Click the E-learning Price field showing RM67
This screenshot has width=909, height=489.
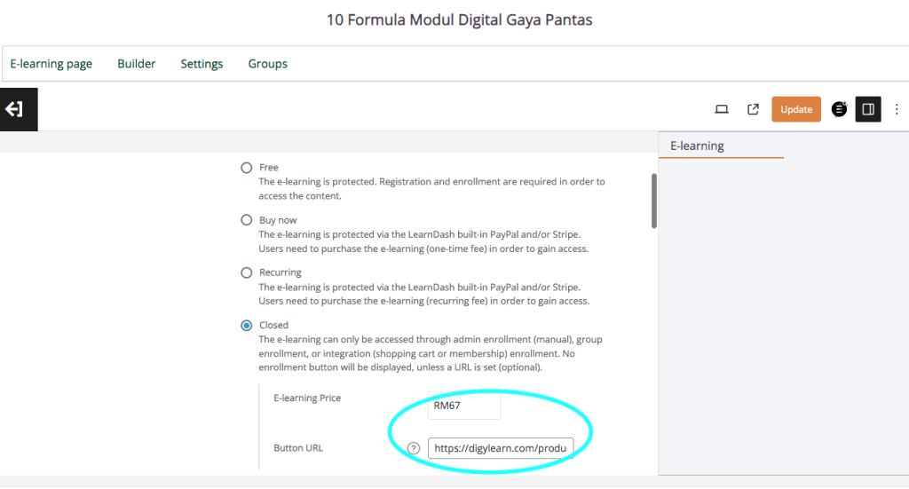tap(464, 406)
